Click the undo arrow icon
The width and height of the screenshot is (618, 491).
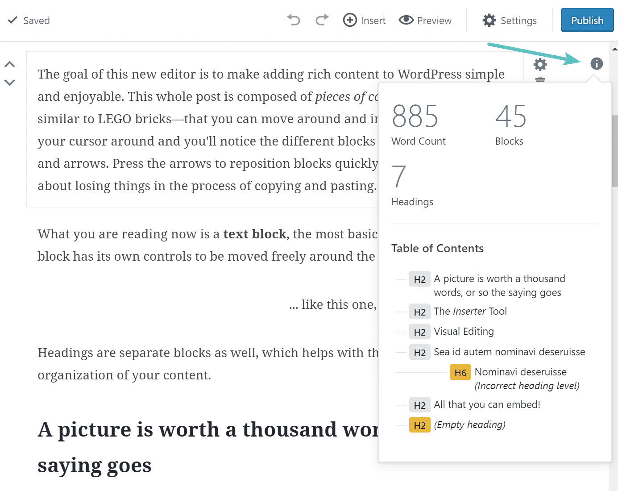coord(294,20)
